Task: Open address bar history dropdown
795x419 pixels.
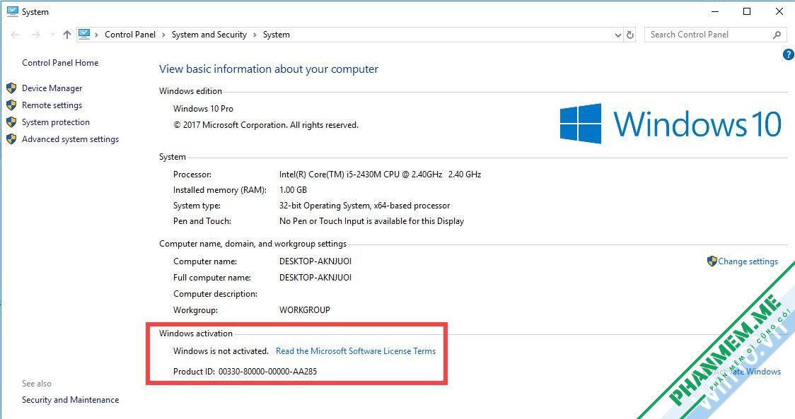Action: point(617,35)
